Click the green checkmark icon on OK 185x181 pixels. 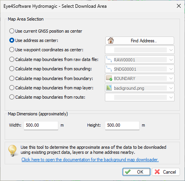coord(128,172)
